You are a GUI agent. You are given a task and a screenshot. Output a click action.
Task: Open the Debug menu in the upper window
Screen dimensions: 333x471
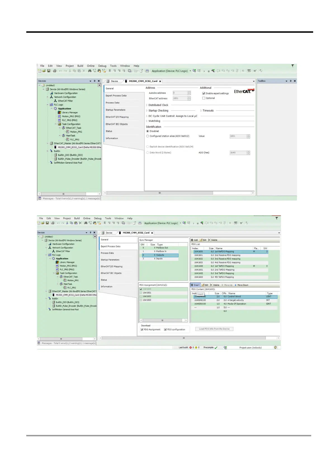pyautogui.click(x=102, y=66)
